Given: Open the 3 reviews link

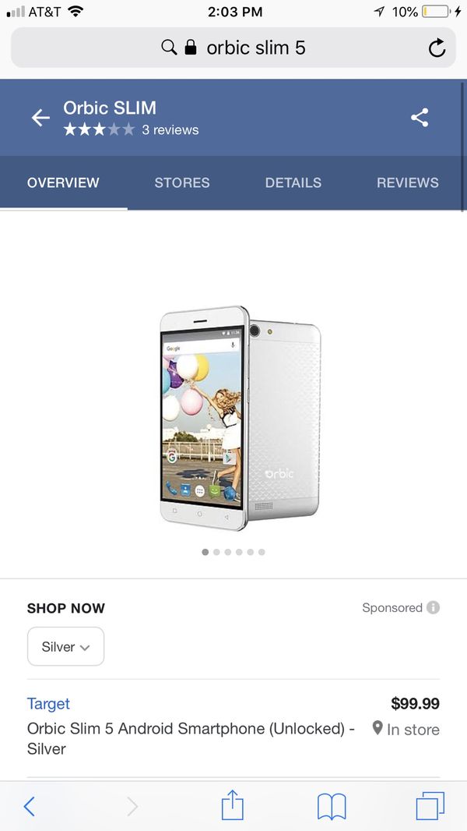Looking at the screenshot, I should 170,130.
